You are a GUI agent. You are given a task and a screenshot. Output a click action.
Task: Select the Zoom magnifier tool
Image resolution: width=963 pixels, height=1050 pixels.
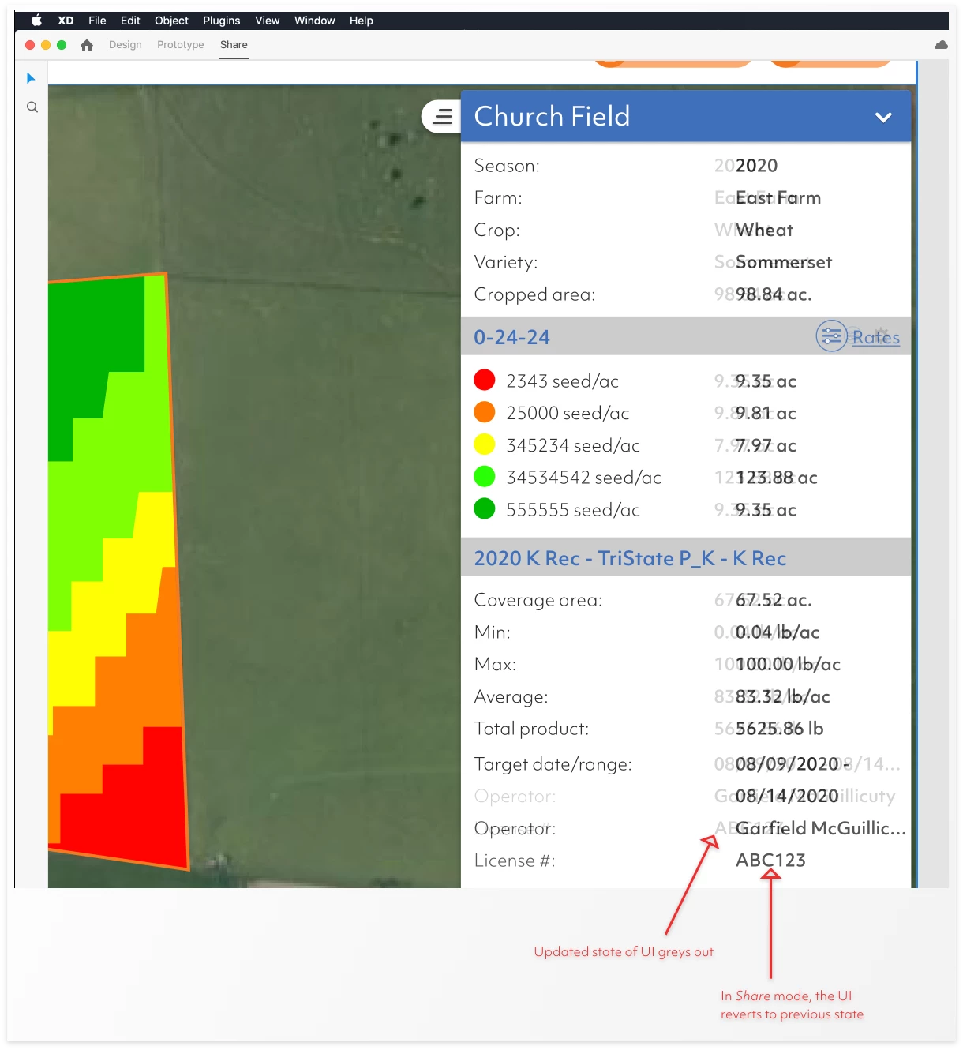(x=32, y=107)
